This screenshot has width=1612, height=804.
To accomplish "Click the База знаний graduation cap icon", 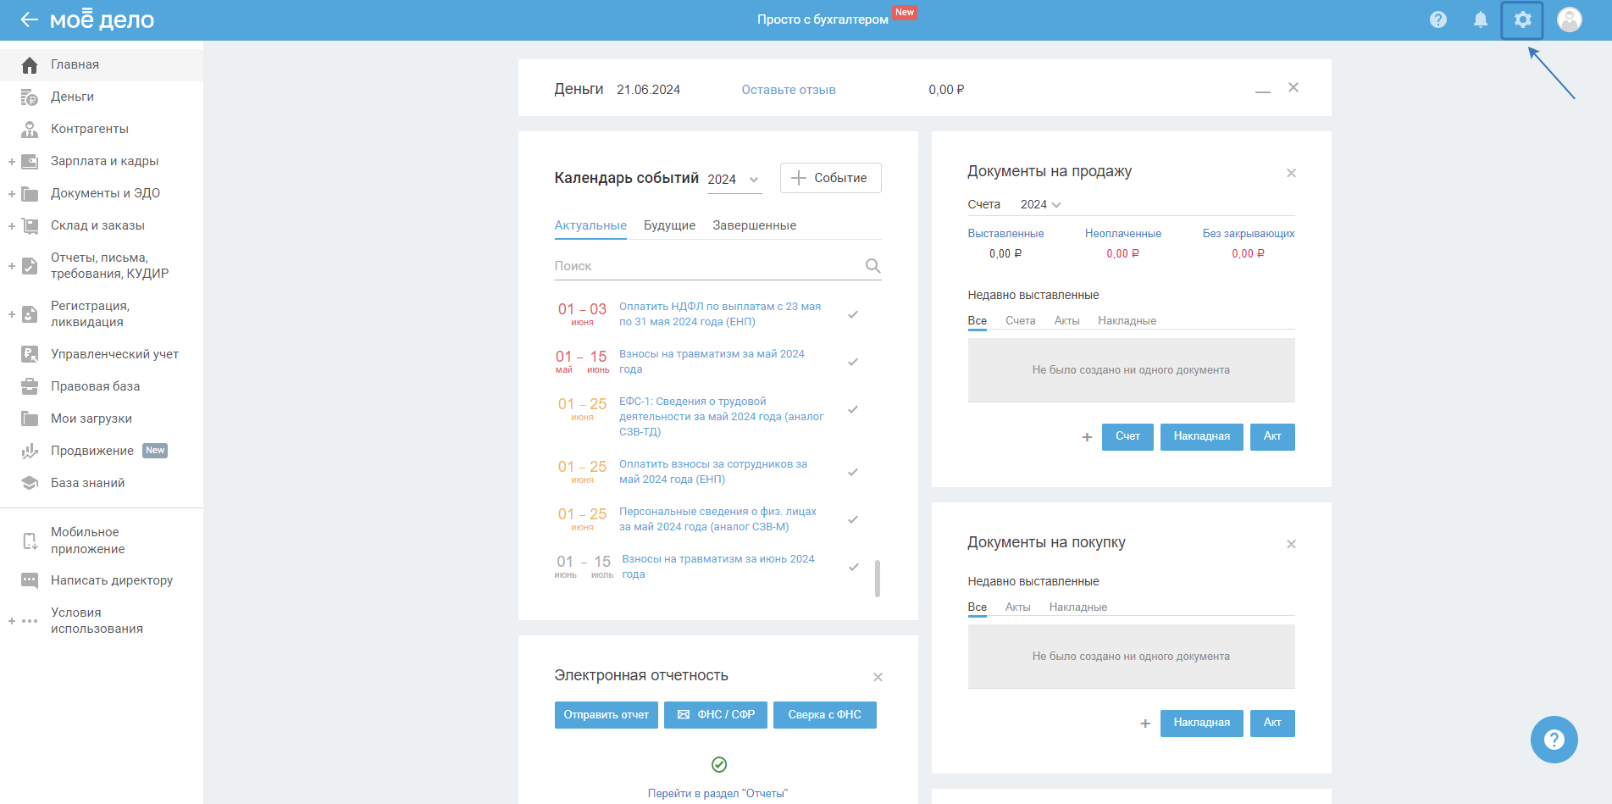I will [x=30, y=484].
